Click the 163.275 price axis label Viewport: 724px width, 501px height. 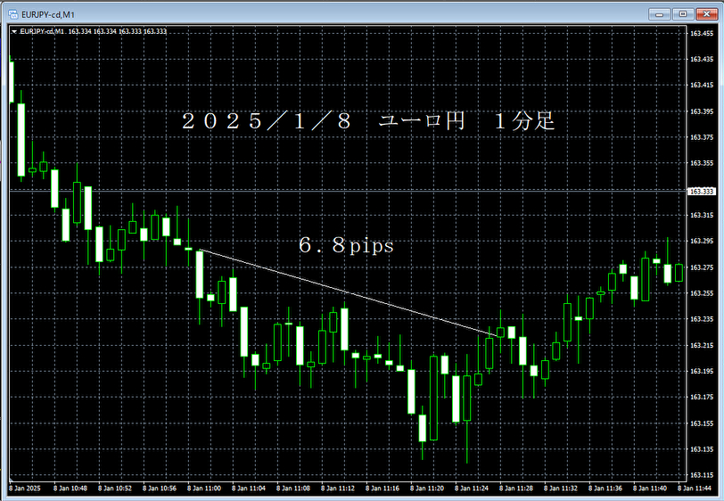coord(702,267)
